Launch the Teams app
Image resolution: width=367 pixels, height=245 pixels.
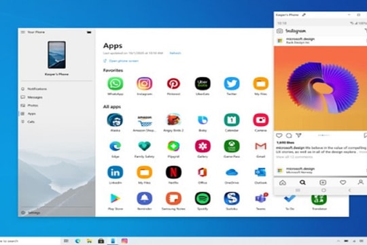(261, 198)
